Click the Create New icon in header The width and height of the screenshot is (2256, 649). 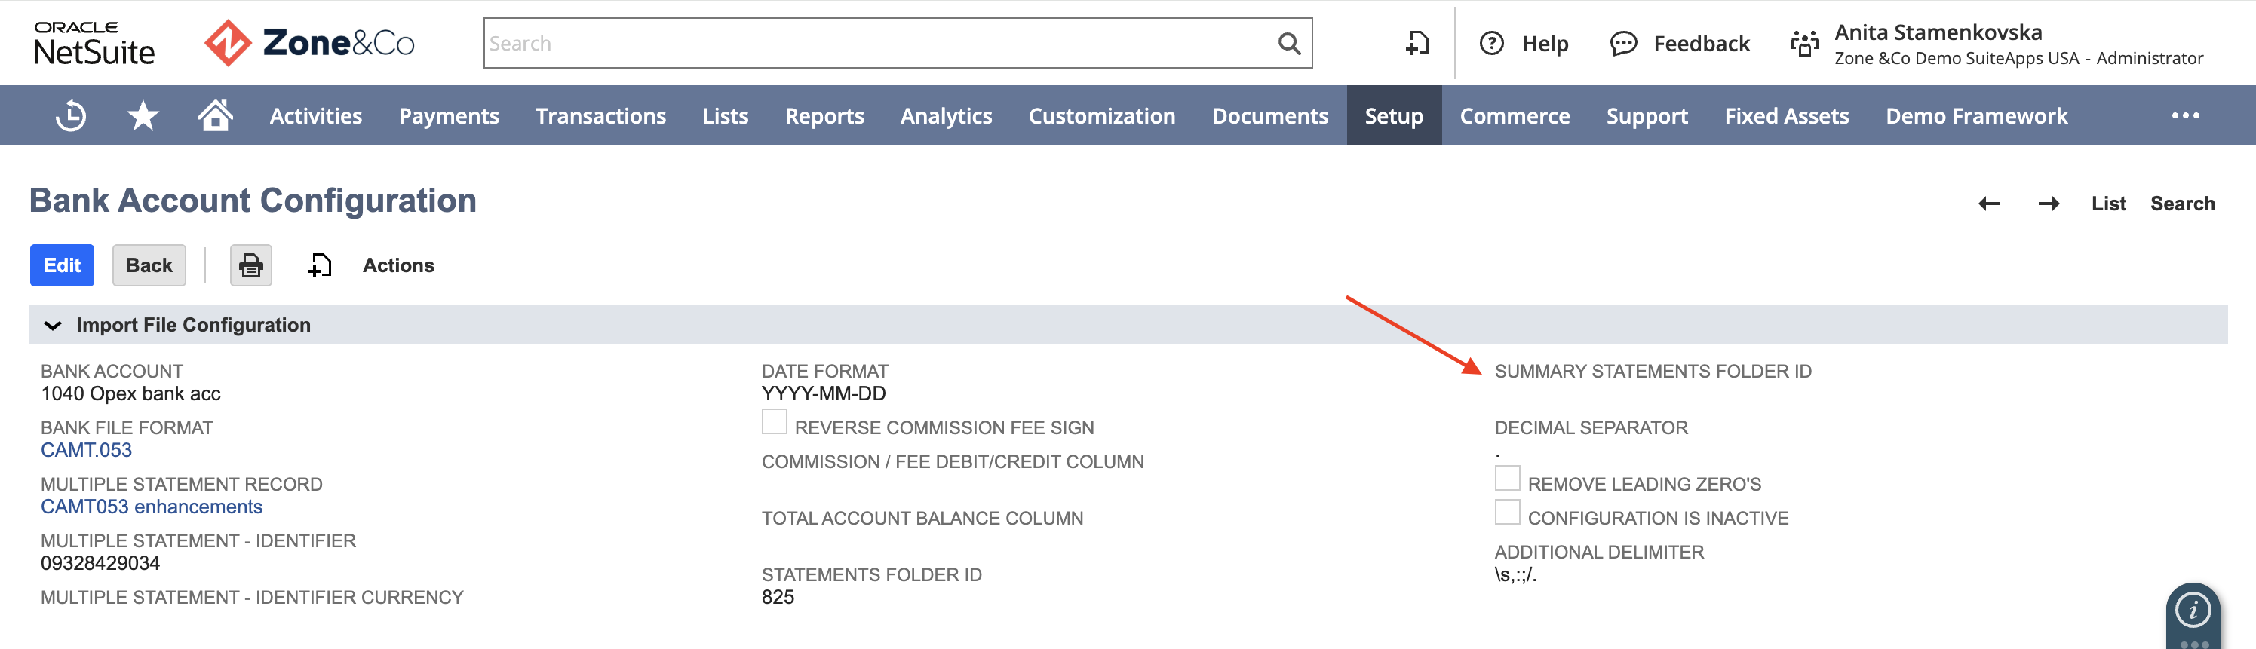1417,44
